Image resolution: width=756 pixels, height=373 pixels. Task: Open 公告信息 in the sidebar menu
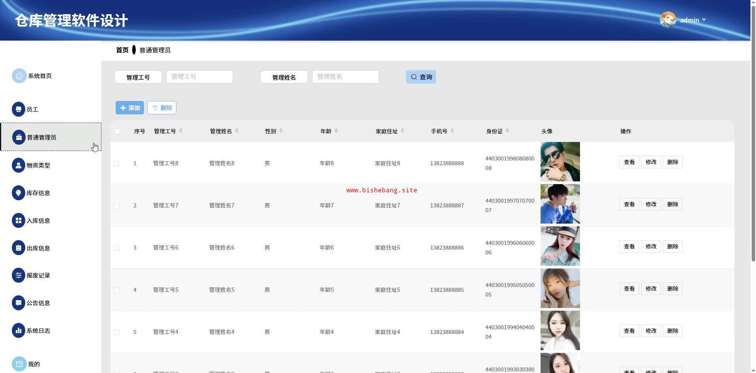click(x=38, y=303)
